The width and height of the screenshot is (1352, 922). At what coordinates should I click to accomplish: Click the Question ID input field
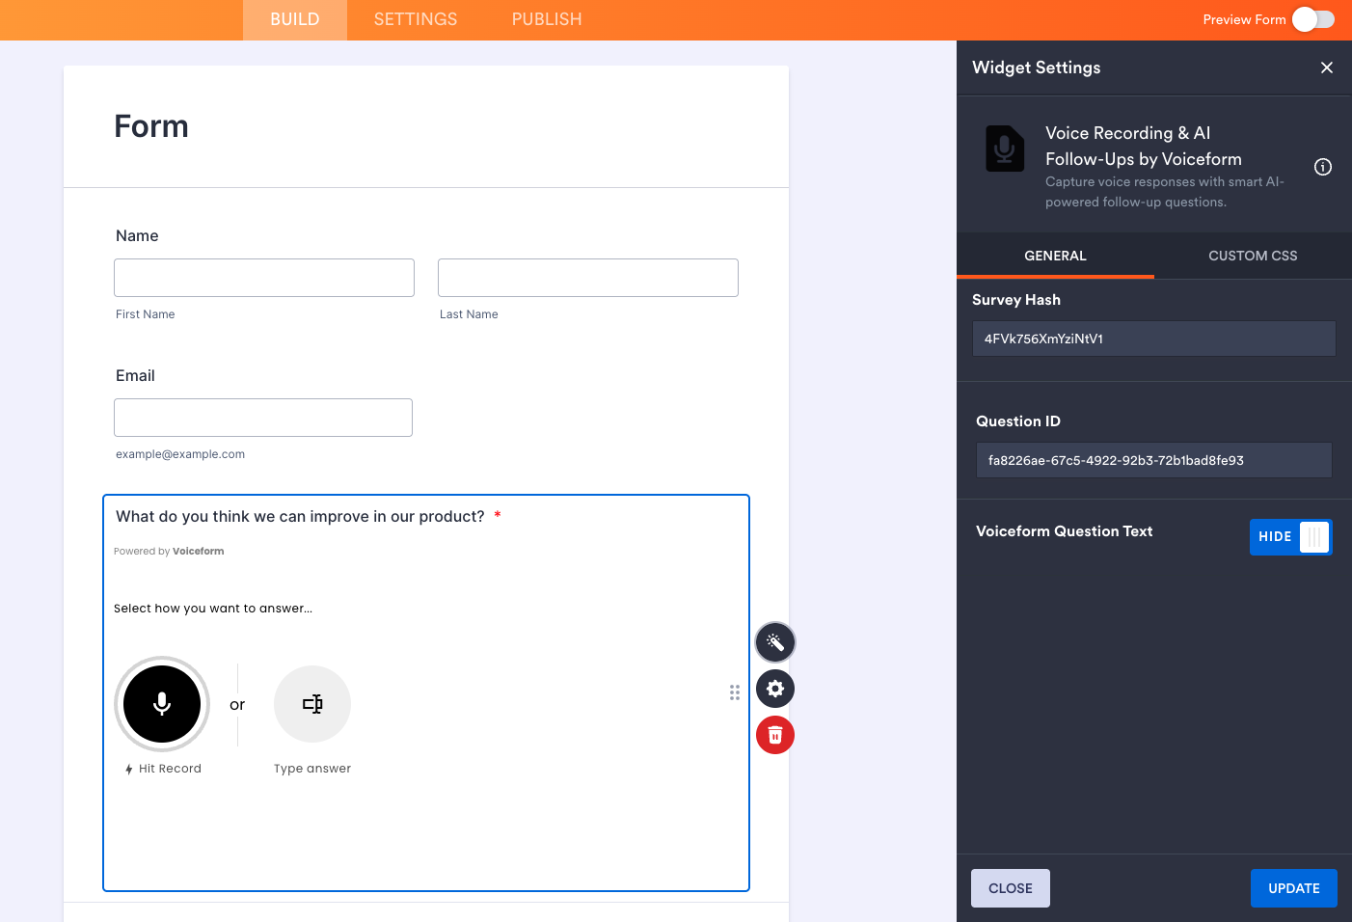pos(1153,460)
